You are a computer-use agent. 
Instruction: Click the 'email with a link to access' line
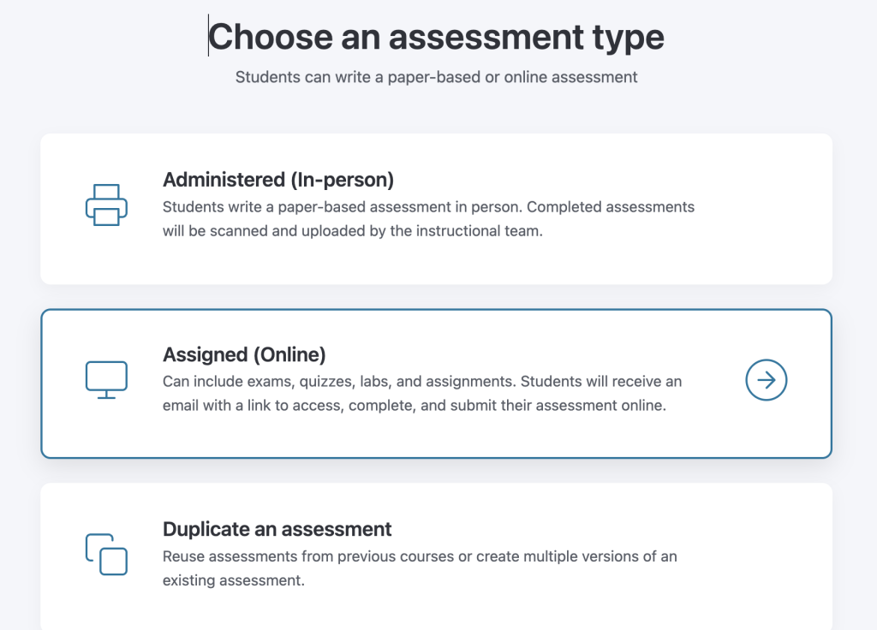coord(415,405)
